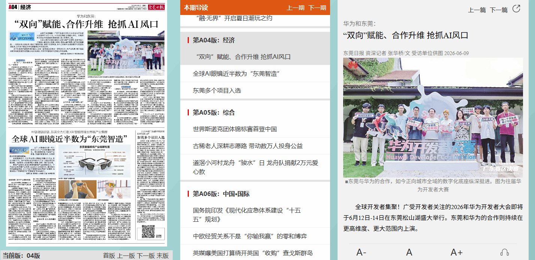Go to next page via 下一版

pos(146,256)
